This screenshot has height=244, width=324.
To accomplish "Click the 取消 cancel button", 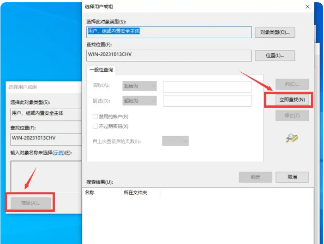I will (292, 177).
